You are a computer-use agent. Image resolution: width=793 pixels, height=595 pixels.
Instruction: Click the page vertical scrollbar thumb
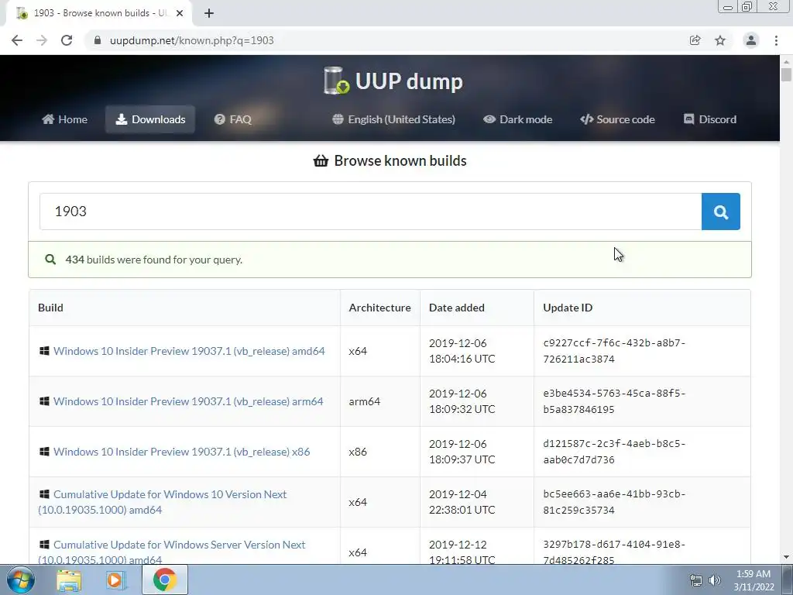pos(786,74)
